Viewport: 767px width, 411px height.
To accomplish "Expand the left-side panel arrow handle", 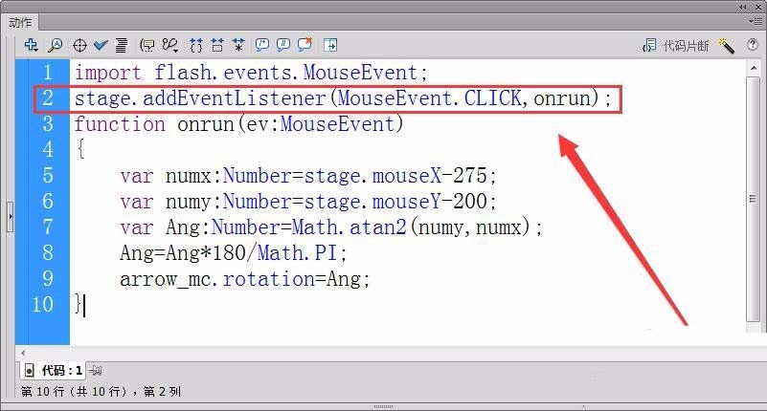I will (11, 216).
